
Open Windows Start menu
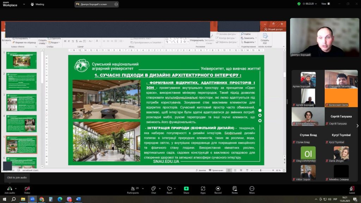coord(4,199)
